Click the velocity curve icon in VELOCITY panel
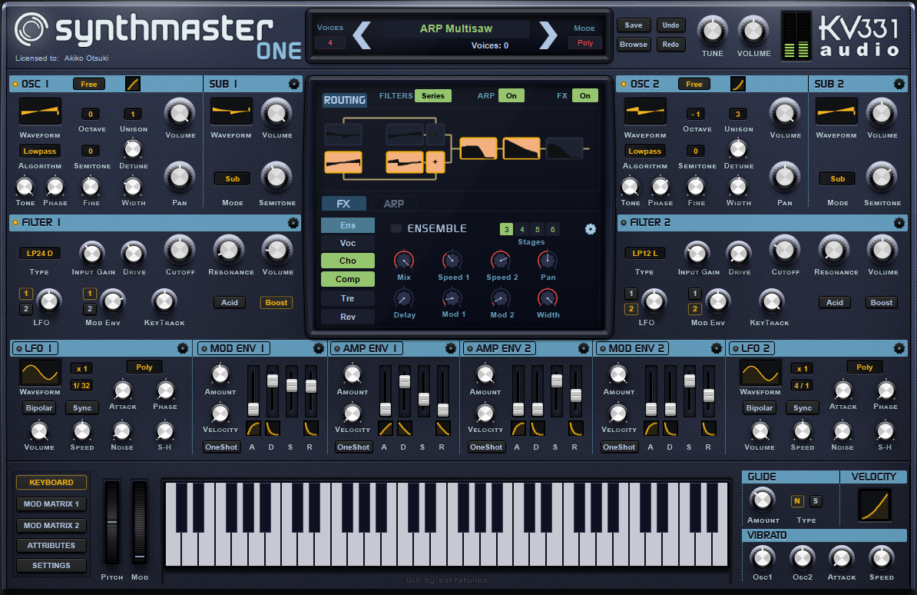The width and height of the screenshot is (917, 595). tap(873, 505)
